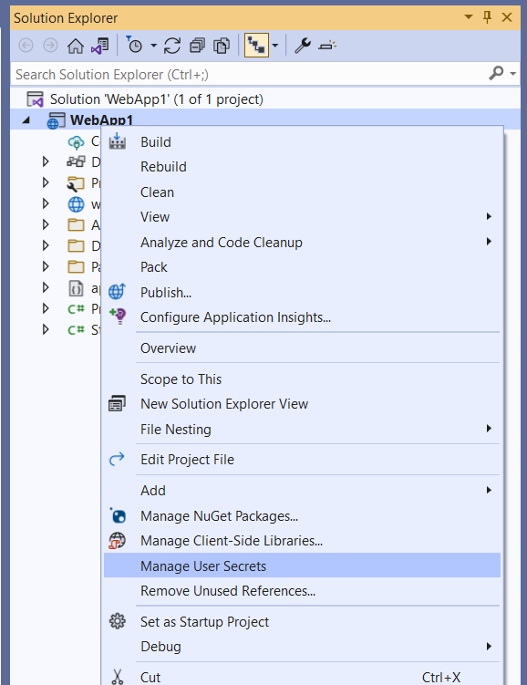The width and height of the screenshot is (527, 685).
Task: Click Configure Application Insights... entry
Action: click(302, 317)
